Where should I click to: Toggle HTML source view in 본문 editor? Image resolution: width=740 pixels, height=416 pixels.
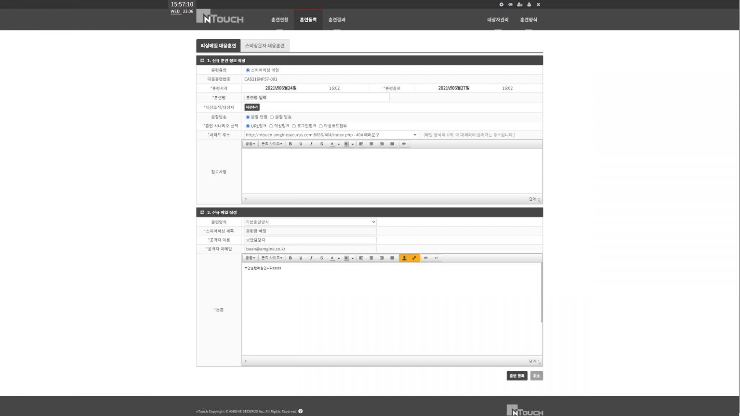point(436,258)
